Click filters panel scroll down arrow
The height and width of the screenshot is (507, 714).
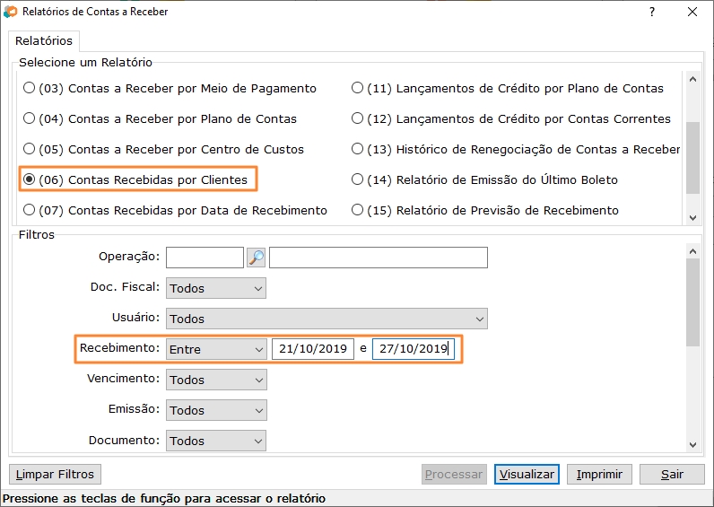coord(692,444)
